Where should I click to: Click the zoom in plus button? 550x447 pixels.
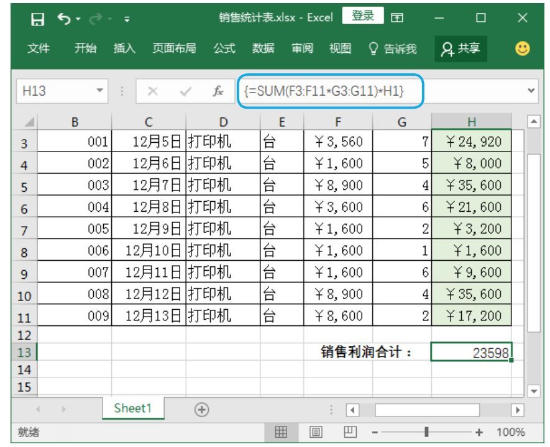pyautogui.click(x=479, y=433)
